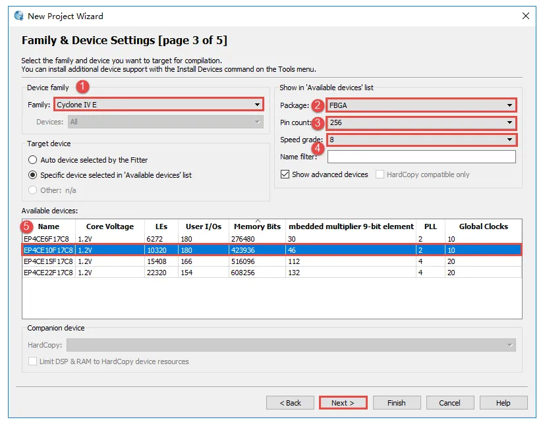
Task: Click multiplier value 30
Action: coord(292,239)
